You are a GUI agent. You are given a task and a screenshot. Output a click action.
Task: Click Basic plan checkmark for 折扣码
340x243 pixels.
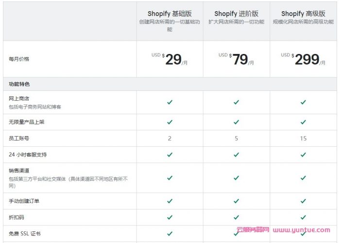[x=170, y=217]
